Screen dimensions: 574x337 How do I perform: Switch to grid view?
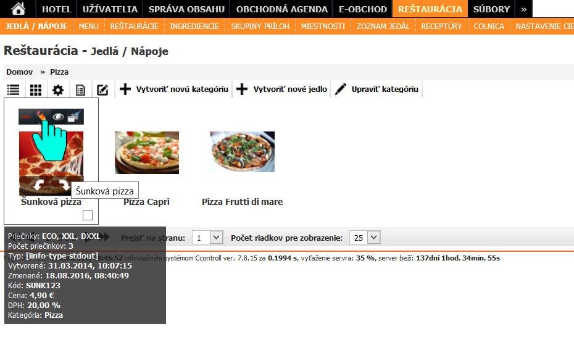click(36, 90)
